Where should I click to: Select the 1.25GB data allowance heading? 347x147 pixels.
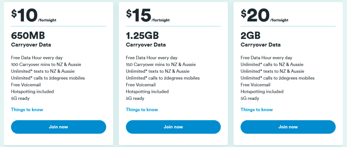(142, 35)
